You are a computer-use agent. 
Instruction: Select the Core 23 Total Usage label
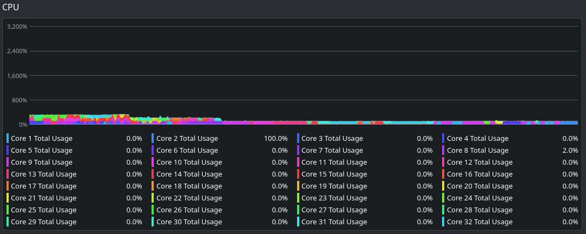(x=334, y=198)
